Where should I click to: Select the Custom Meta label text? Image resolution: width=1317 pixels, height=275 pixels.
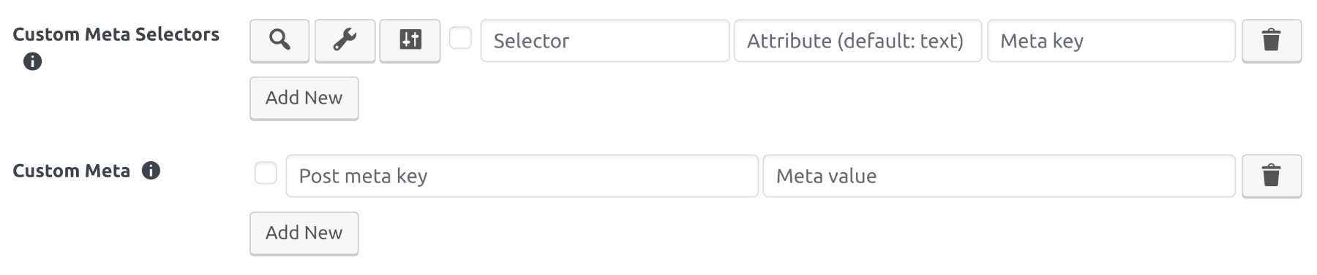tap(72, 171)
